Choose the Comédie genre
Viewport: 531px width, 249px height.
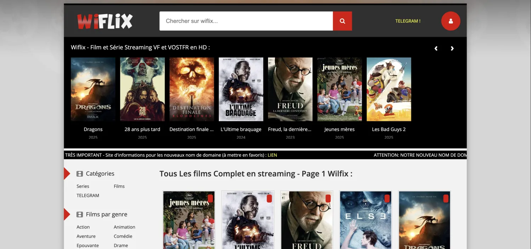pos(123,236)
